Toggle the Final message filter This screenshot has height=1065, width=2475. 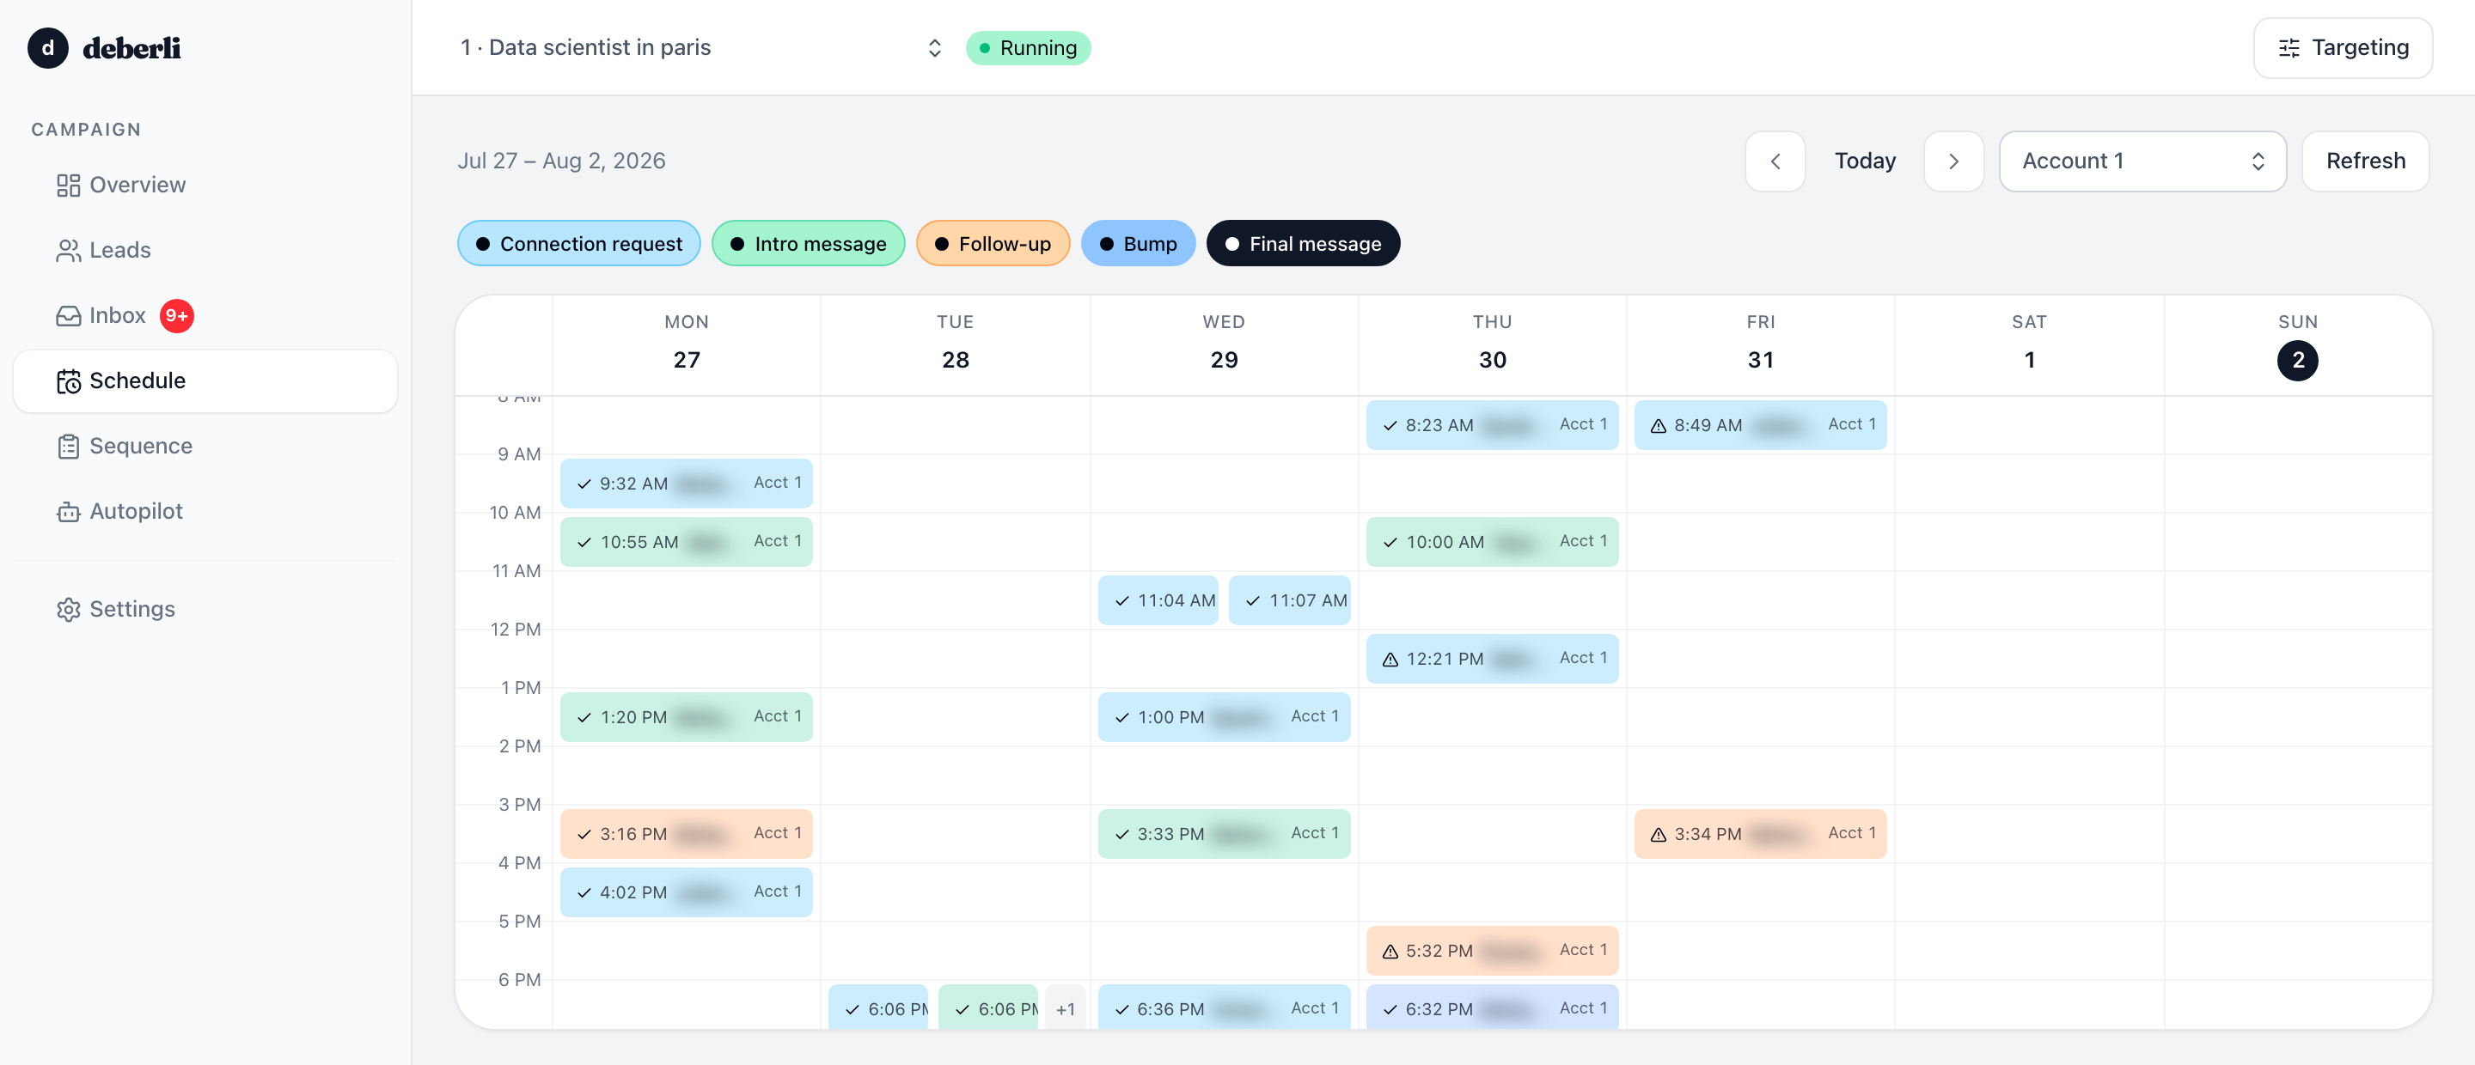tap(1303, 244)
